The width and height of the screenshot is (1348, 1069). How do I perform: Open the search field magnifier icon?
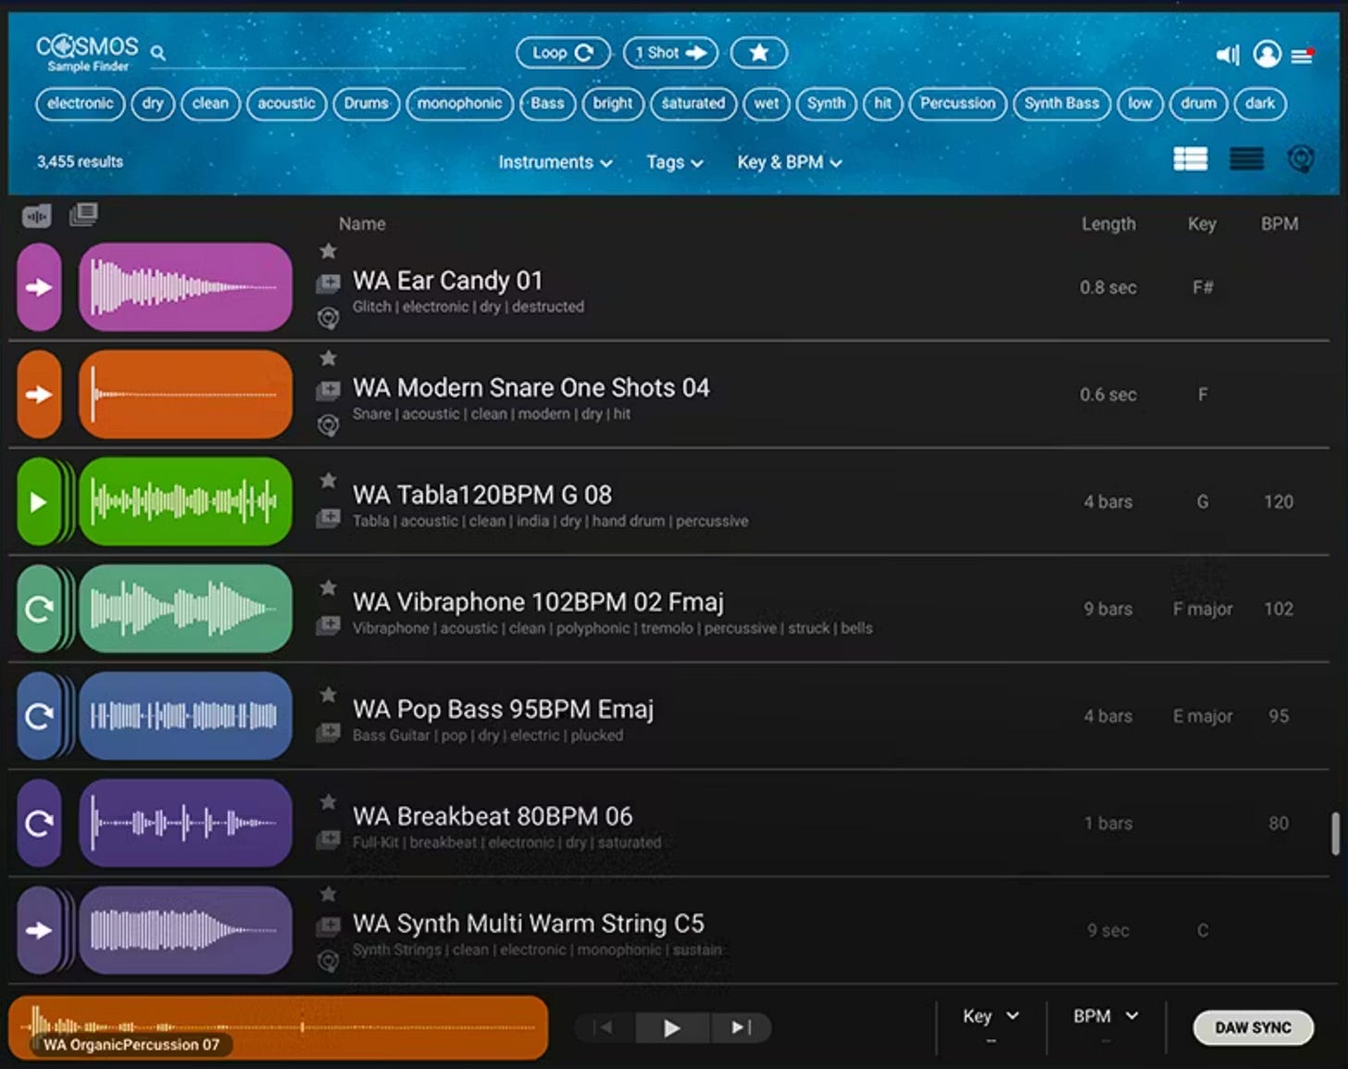point(157,53)
